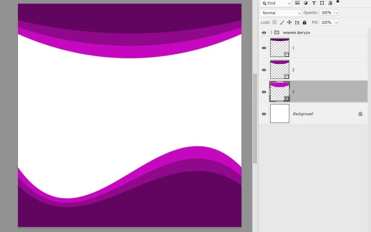Lock image pixels with brush icon
Viewport: 371px width, 232px height.
point(282,22)
